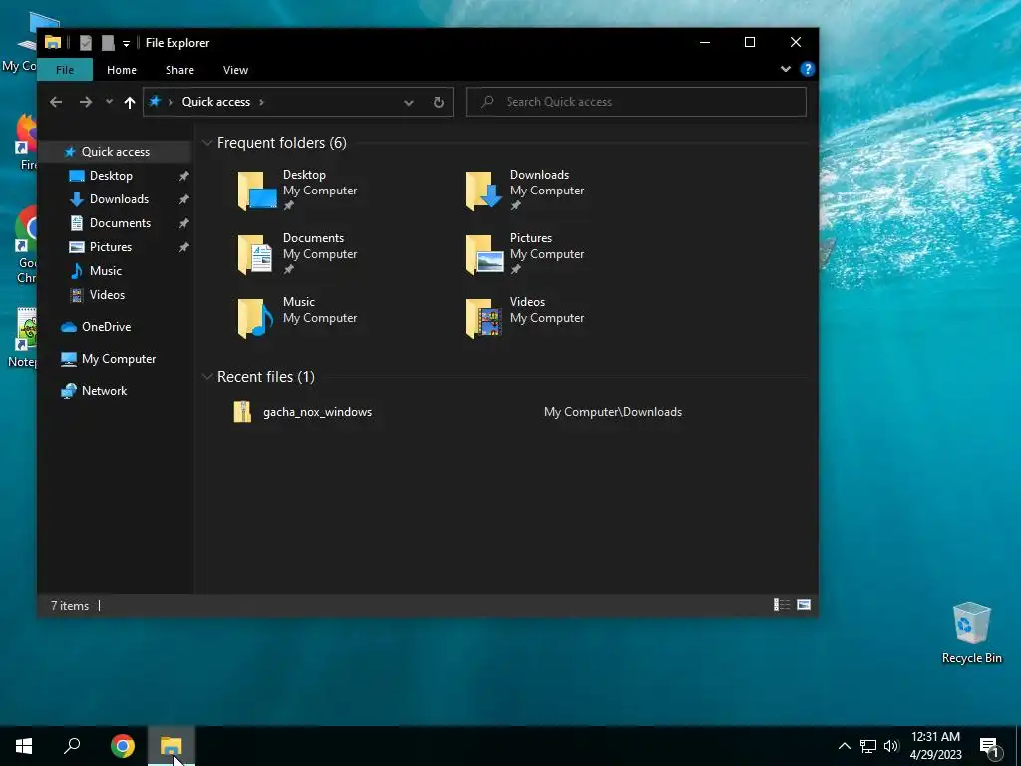Select Pictures in the navigation pane
This screenshot has width=1021, height=766.
pyautogui.click(x=110, y=247)
